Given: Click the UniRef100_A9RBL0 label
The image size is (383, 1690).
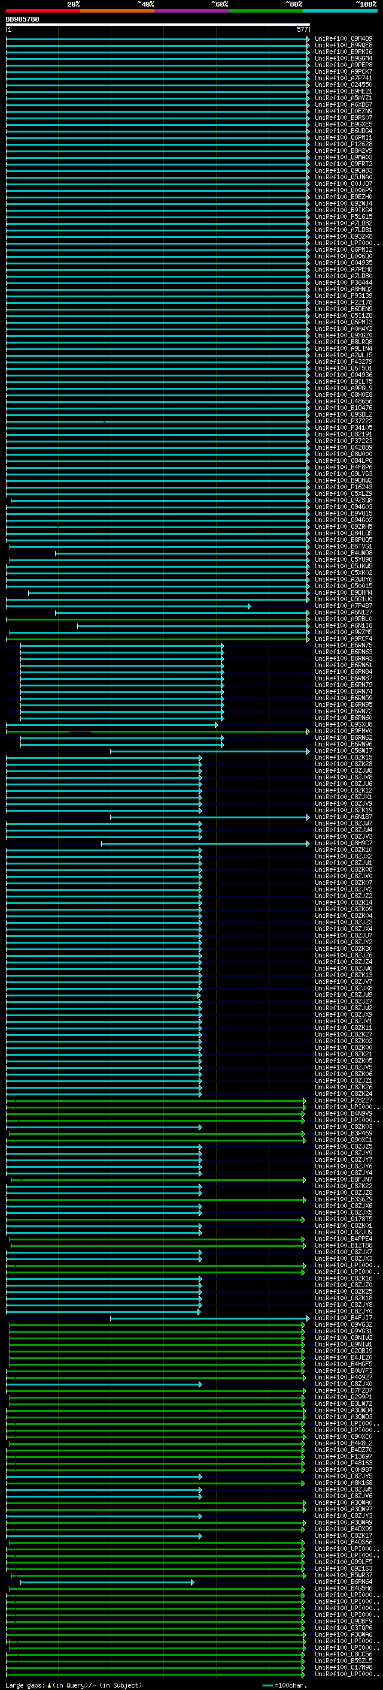Looking at the screenshot, I should pyautogui.click(x=344, y=619).
